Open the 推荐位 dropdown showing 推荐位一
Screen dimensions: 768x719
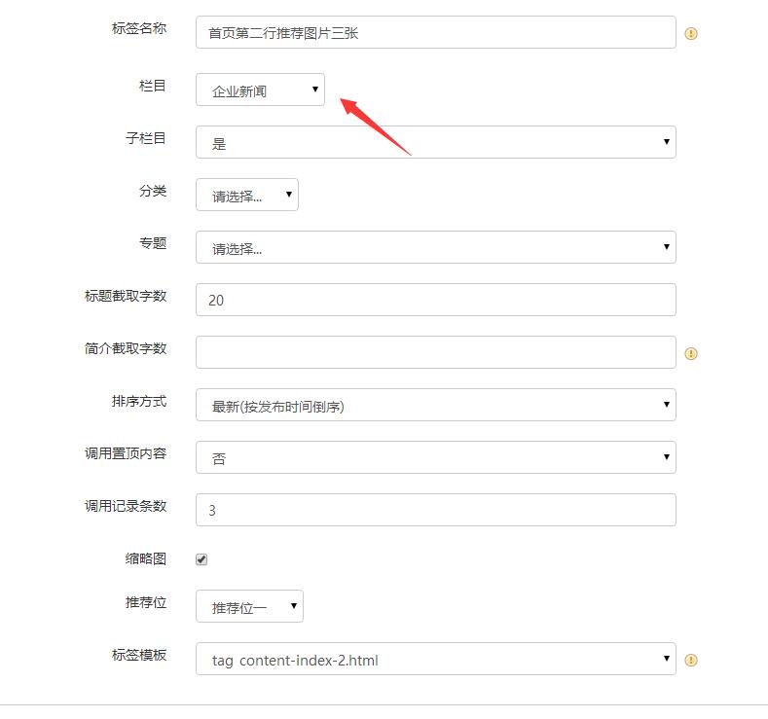point(249,607)
